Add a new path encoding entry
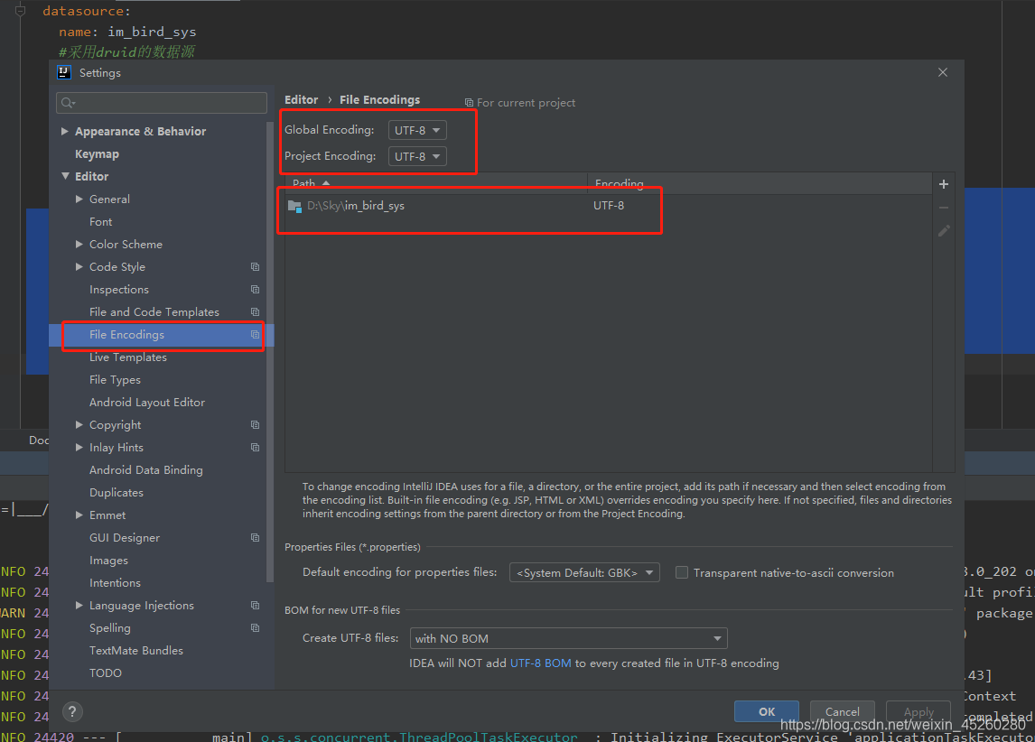 click(x=943, y=183)
